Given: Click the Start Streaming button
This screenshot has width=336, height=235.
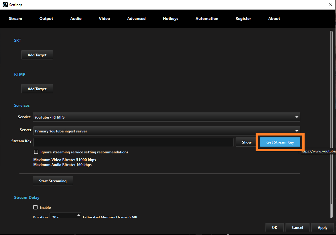Looking at the screenshot, I should click(53, 181).
